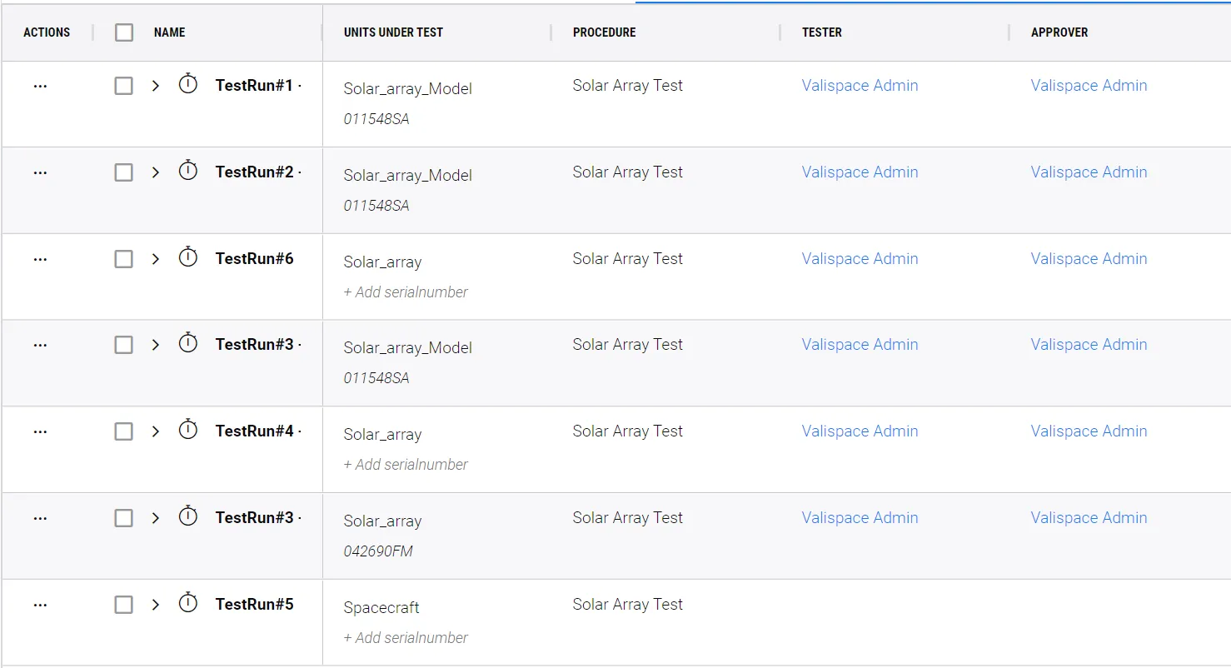Open the three-dot actions menu for TestRun#4

(x=40, y=431)
